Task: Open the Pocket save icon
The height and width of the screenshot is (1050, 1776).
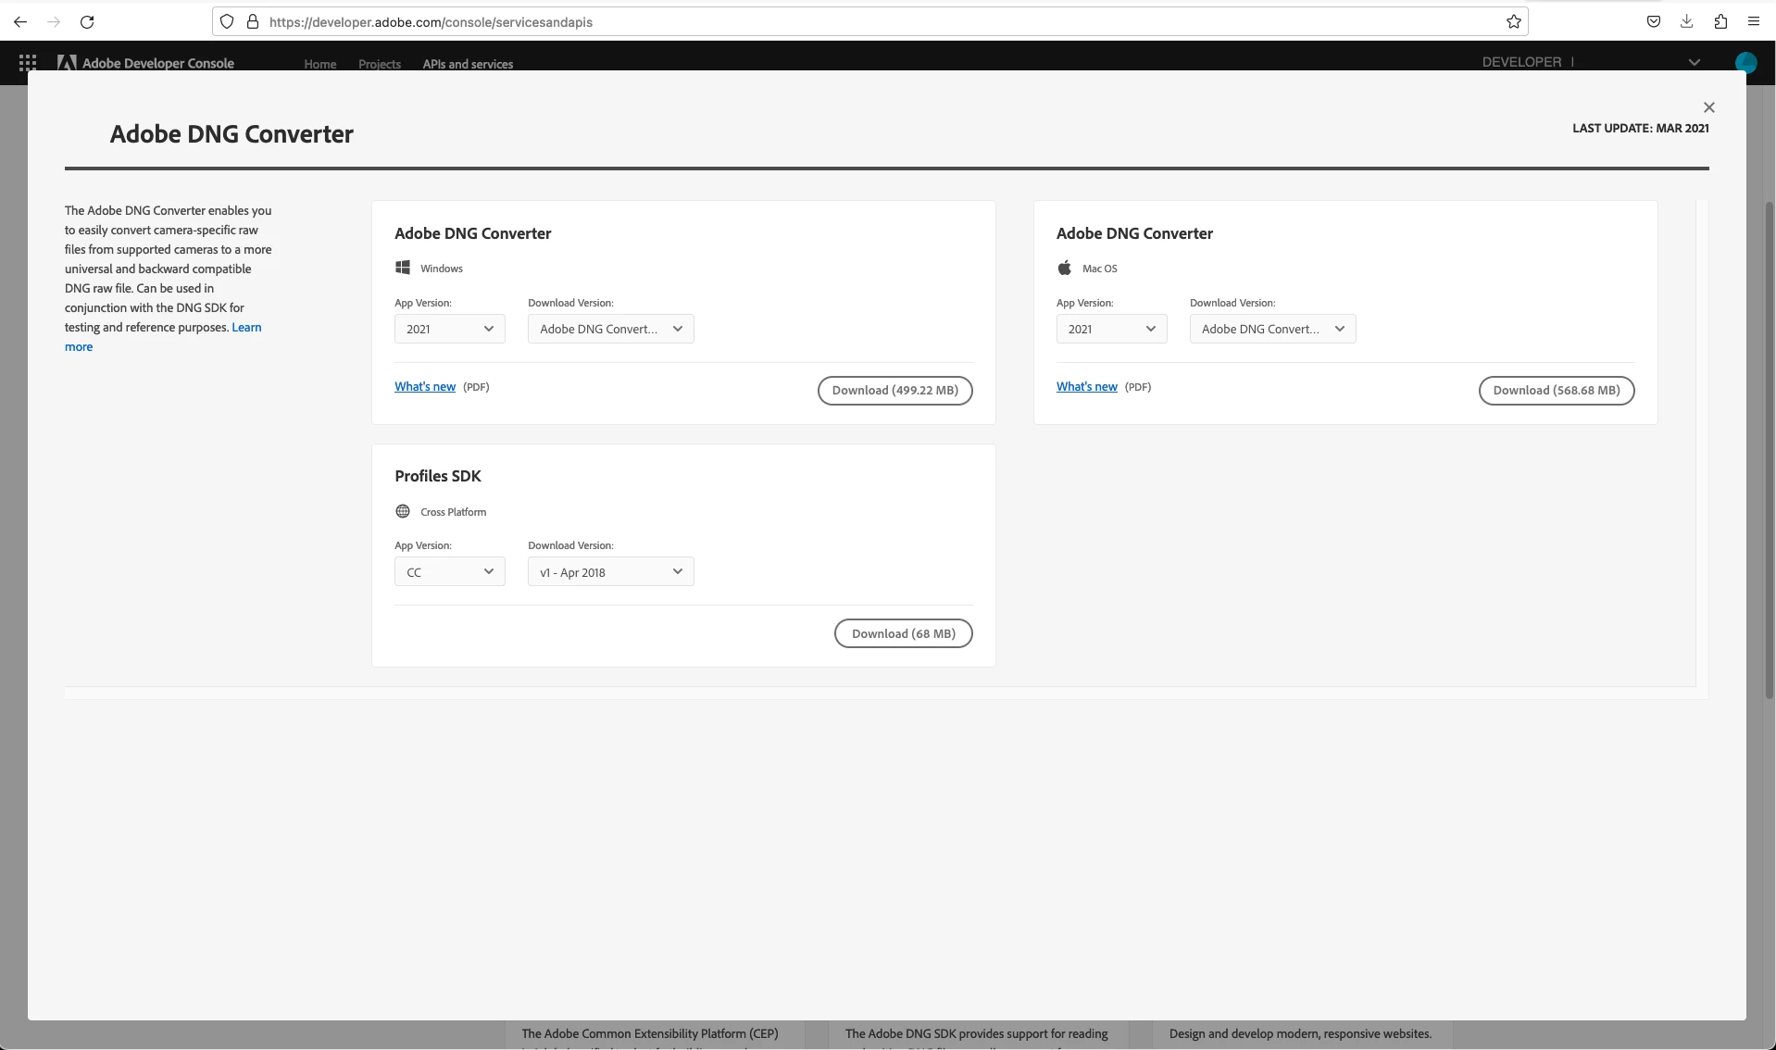Action: point(1654,21)
